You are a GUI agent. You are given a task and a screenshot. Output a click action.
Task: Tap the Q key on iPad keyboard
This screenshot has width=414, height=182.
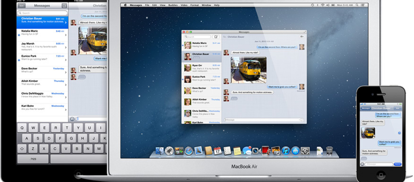pyautogui.click(x=22, y=128)
